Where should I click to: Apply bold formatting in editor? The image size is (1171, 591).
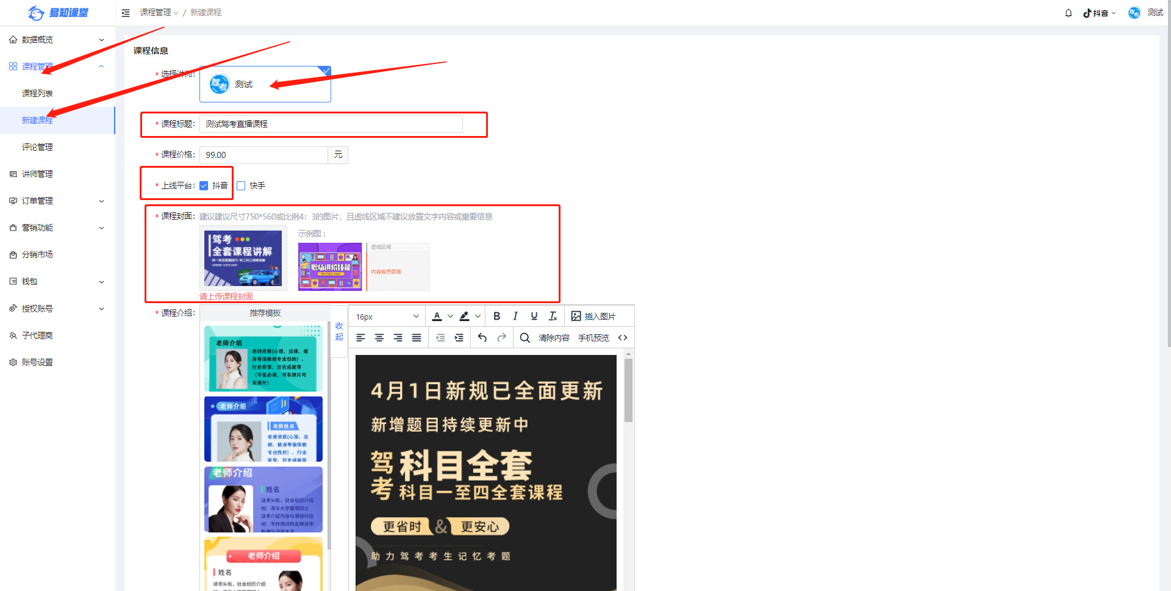(497, 316)
